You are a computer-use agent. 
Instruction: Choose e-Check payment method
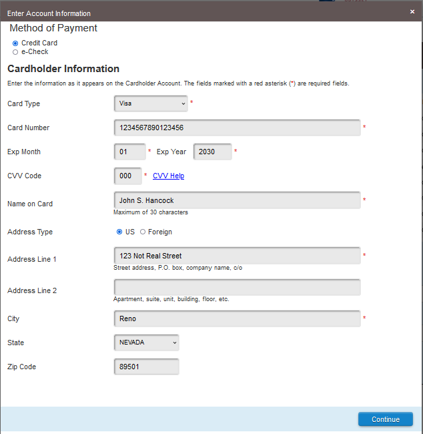[15, 52]
